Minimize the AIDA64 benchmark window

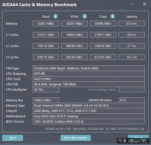click(132, 4)
